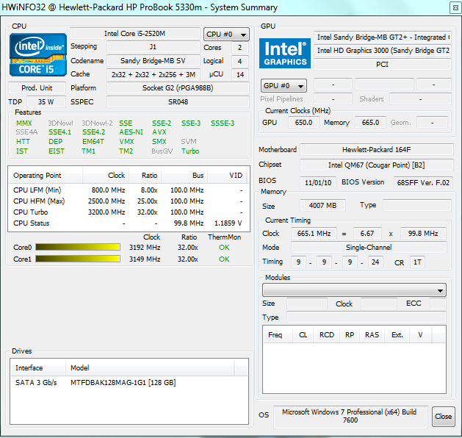This screenshot has width=462, height=438.
Task: Click the Intel HD Graphics 3000 name field
Action: pos(383,51)
